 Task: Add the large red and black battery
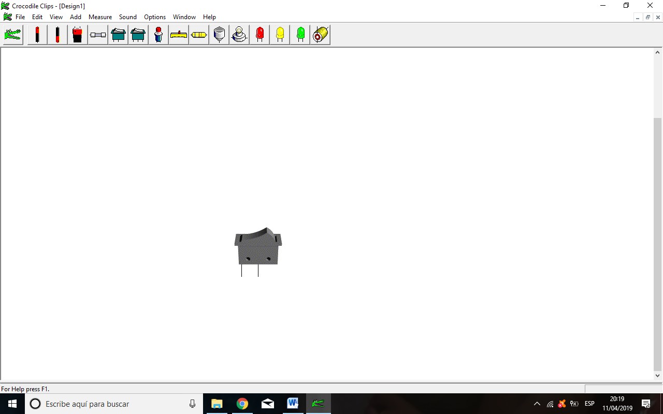78,35
